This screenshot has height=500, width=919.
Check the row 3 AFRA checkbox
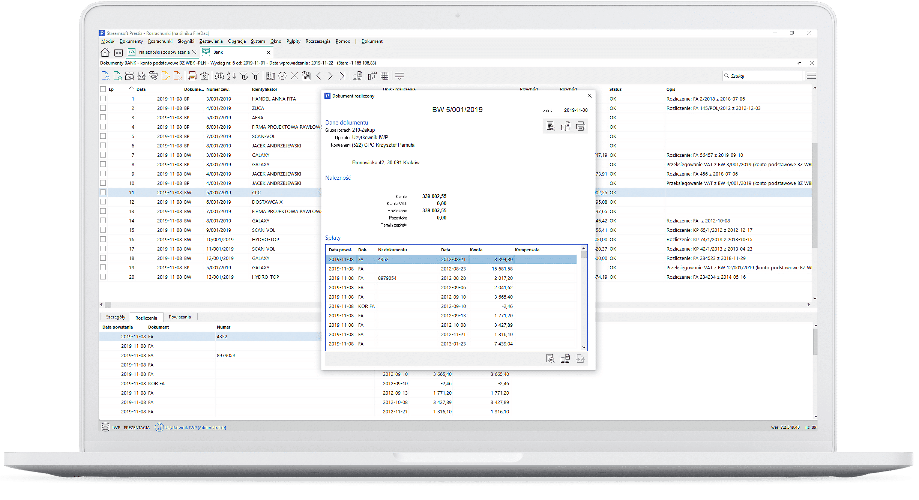(x=103, y=117)
